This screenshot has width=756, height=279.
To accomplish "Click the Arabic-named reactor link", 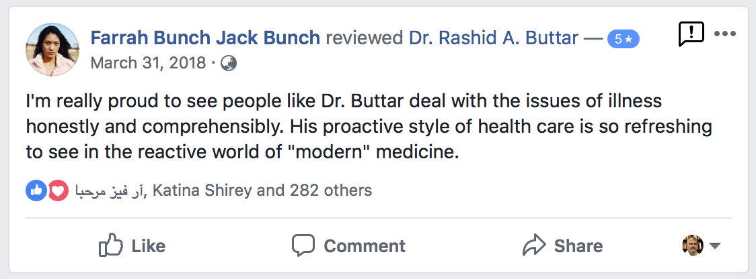I will 111,190.
